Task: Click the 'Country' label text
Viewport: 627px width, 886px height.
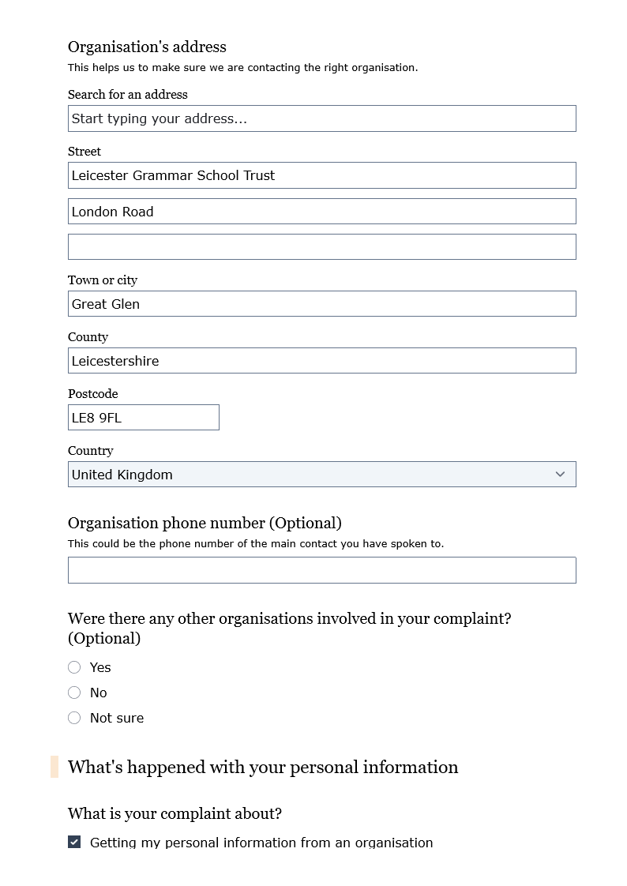Action: tap(90, 451)
